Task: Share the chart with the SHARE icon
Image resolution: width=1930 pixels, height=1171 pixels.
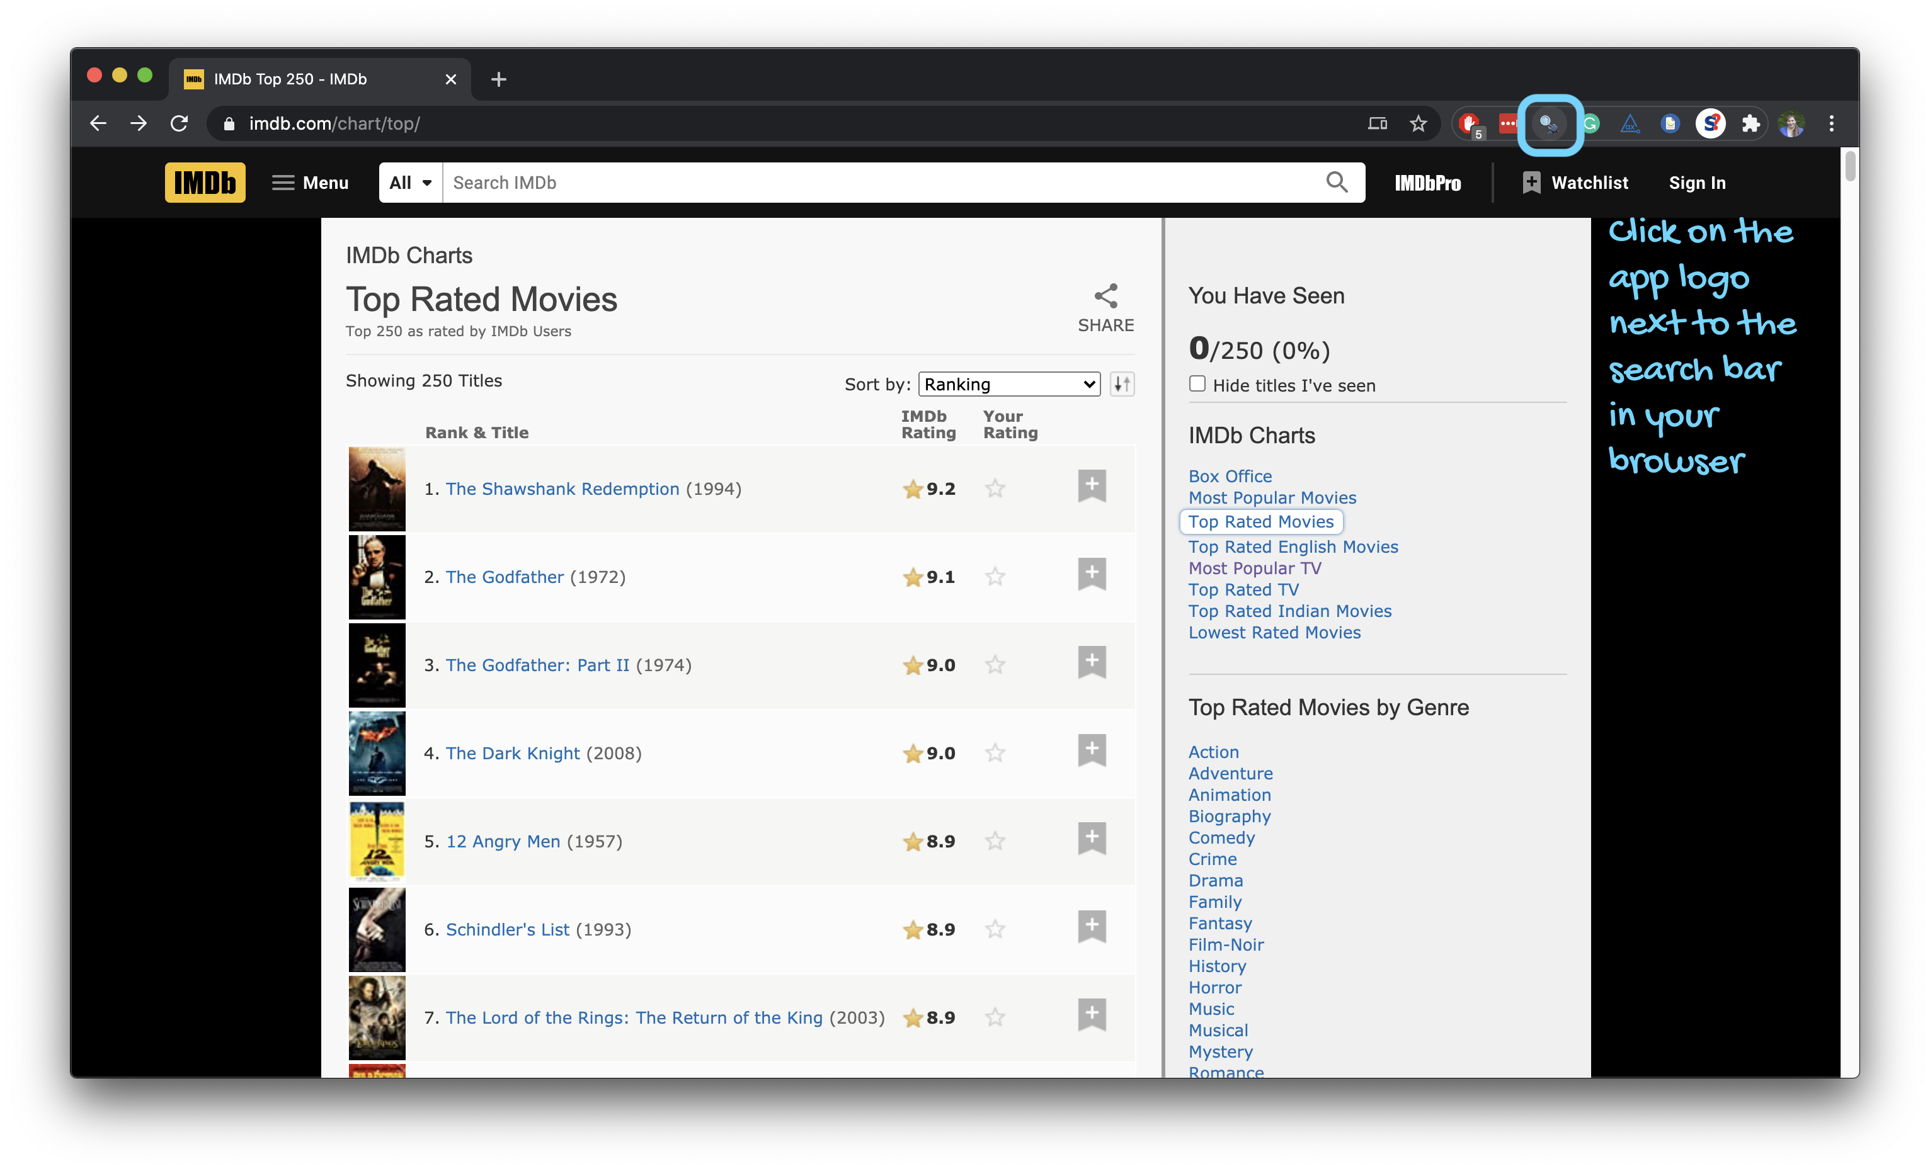Action: [1106, 308]
